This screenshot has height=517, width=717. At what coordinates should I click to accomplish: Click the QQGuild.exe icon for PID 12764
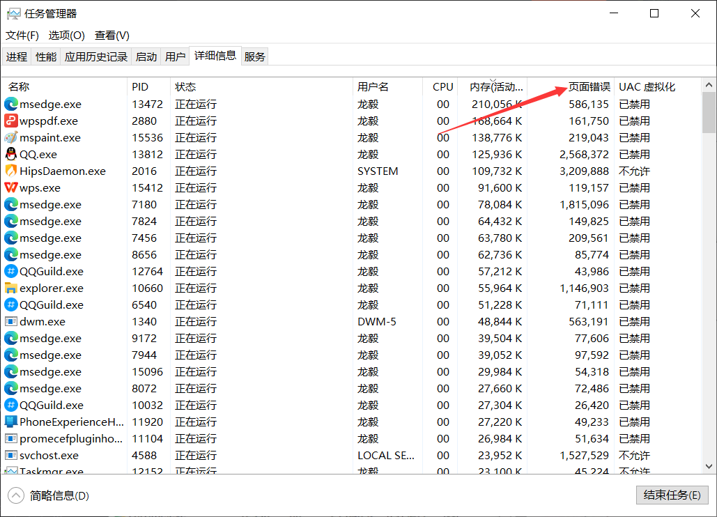click(11, 271)
